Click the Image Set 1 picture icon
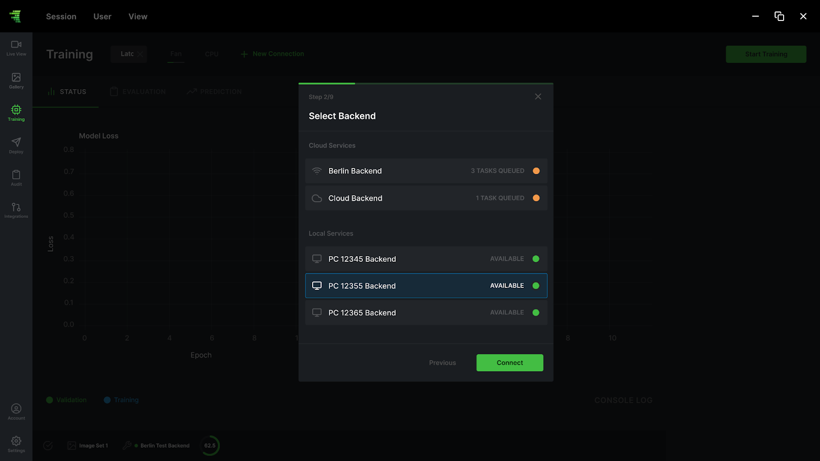Screen dimensions: 820x461 [72, 446]
